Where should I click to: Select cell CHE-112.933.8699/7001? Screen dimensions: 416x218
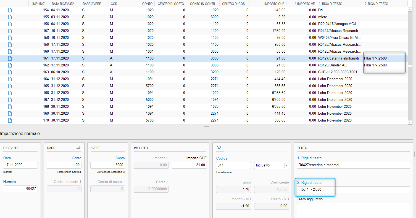point(339,72)
